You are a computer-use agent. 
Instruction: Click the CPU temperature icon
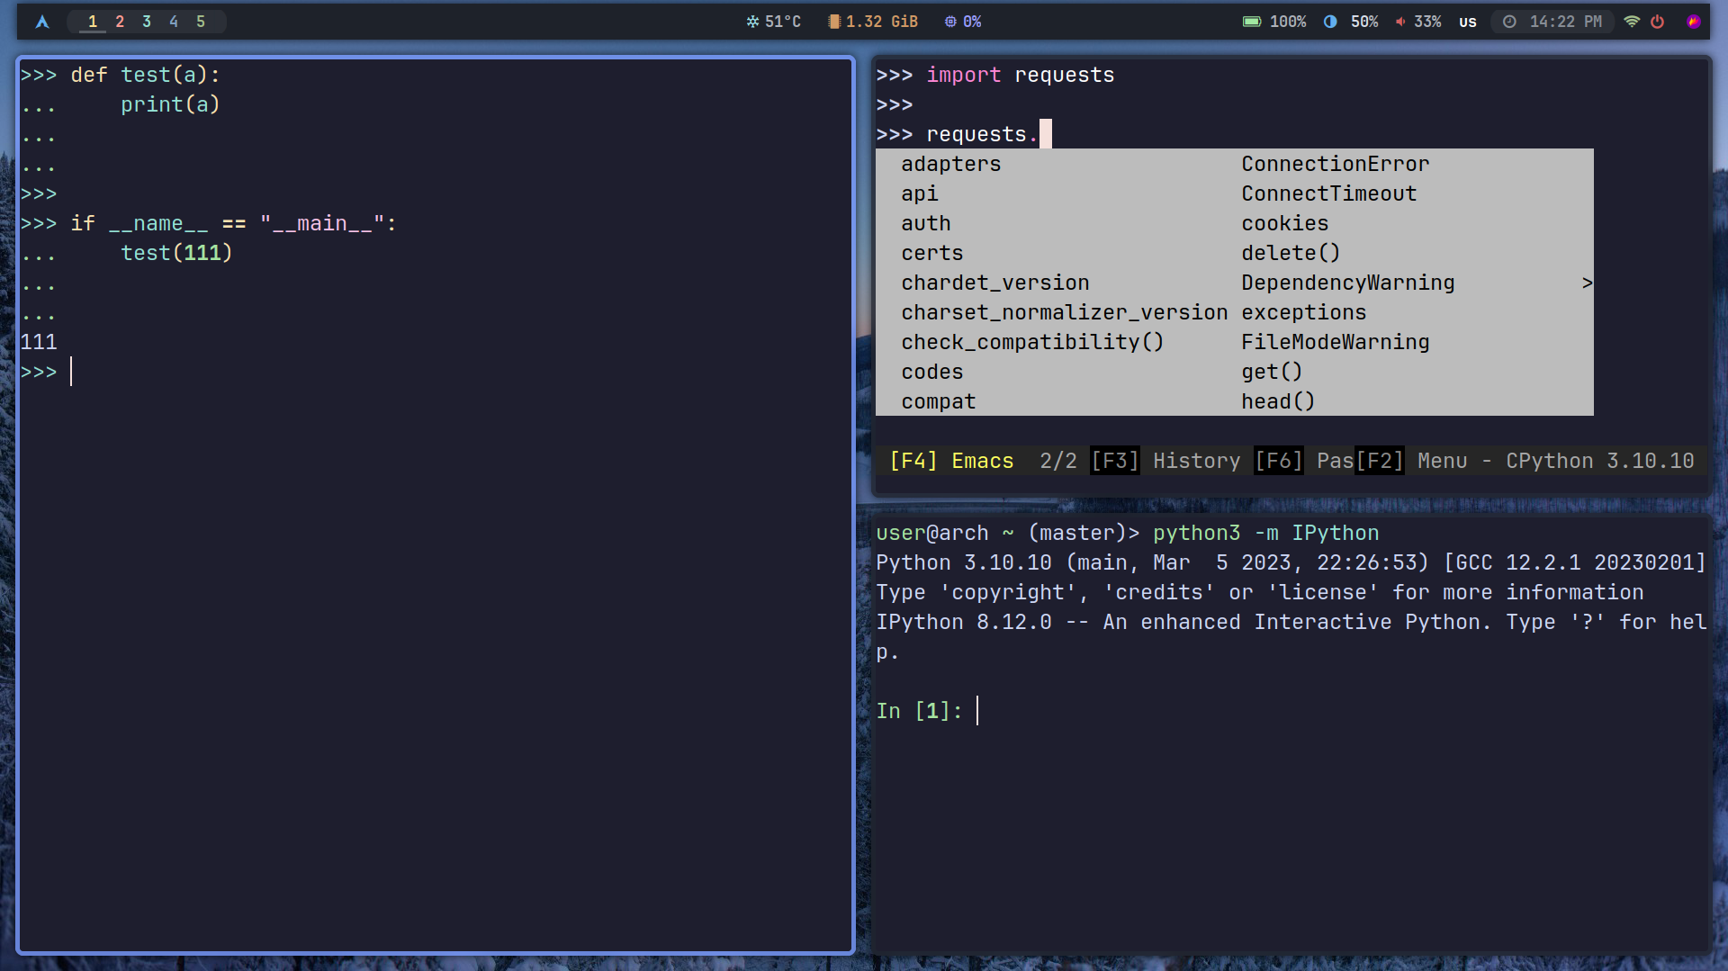752,22
